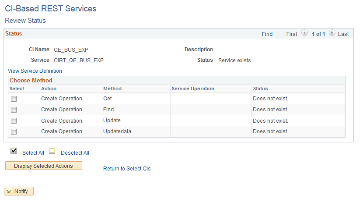Click 'Does not exist.' in the Update row
Image resolution: width=363 pixels, height=202 pixels.
270,121
